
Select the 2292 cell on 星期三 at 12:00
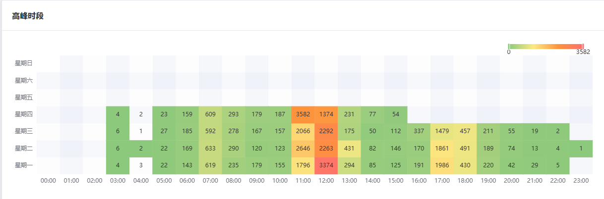pyautogui.click(x=326, y=131)
